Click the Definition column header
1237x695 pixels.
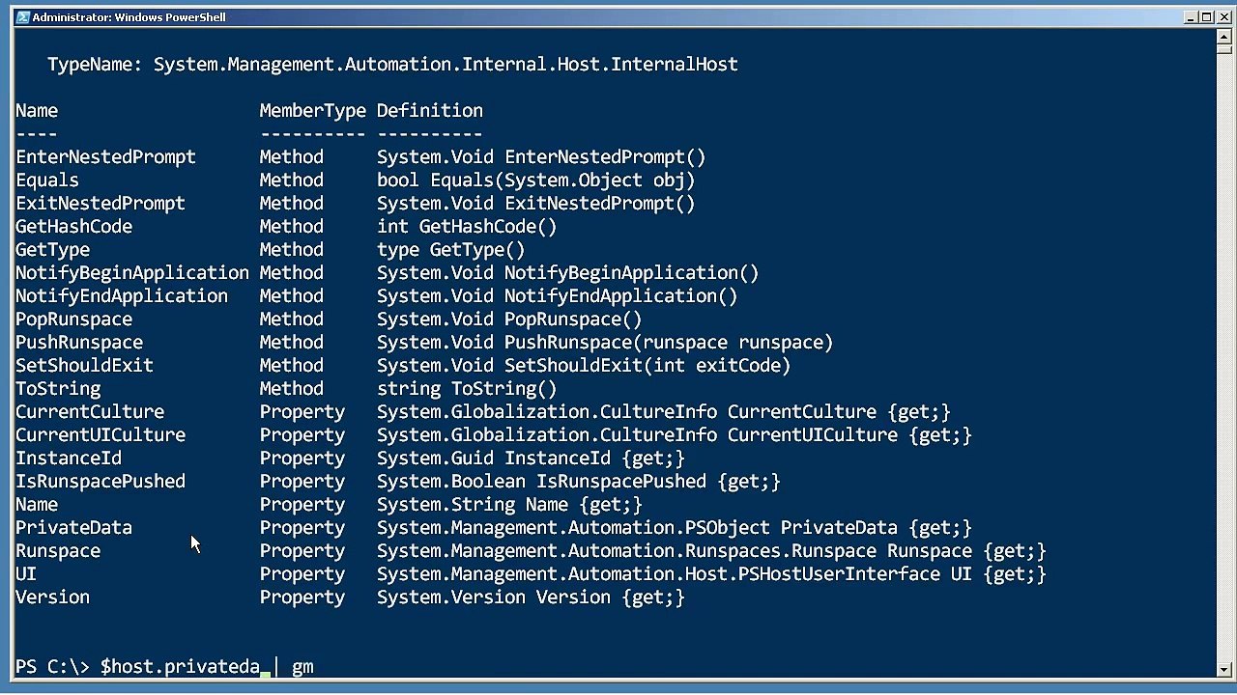[430, 111]
